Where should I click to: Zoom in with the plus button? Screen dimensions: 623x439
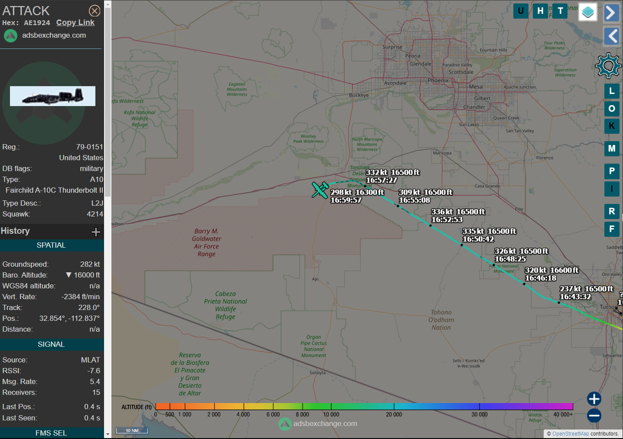click(594, 399)
